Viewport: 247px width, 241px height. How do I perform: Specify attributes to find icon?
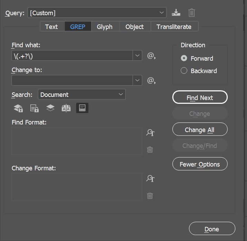(150, 133)
